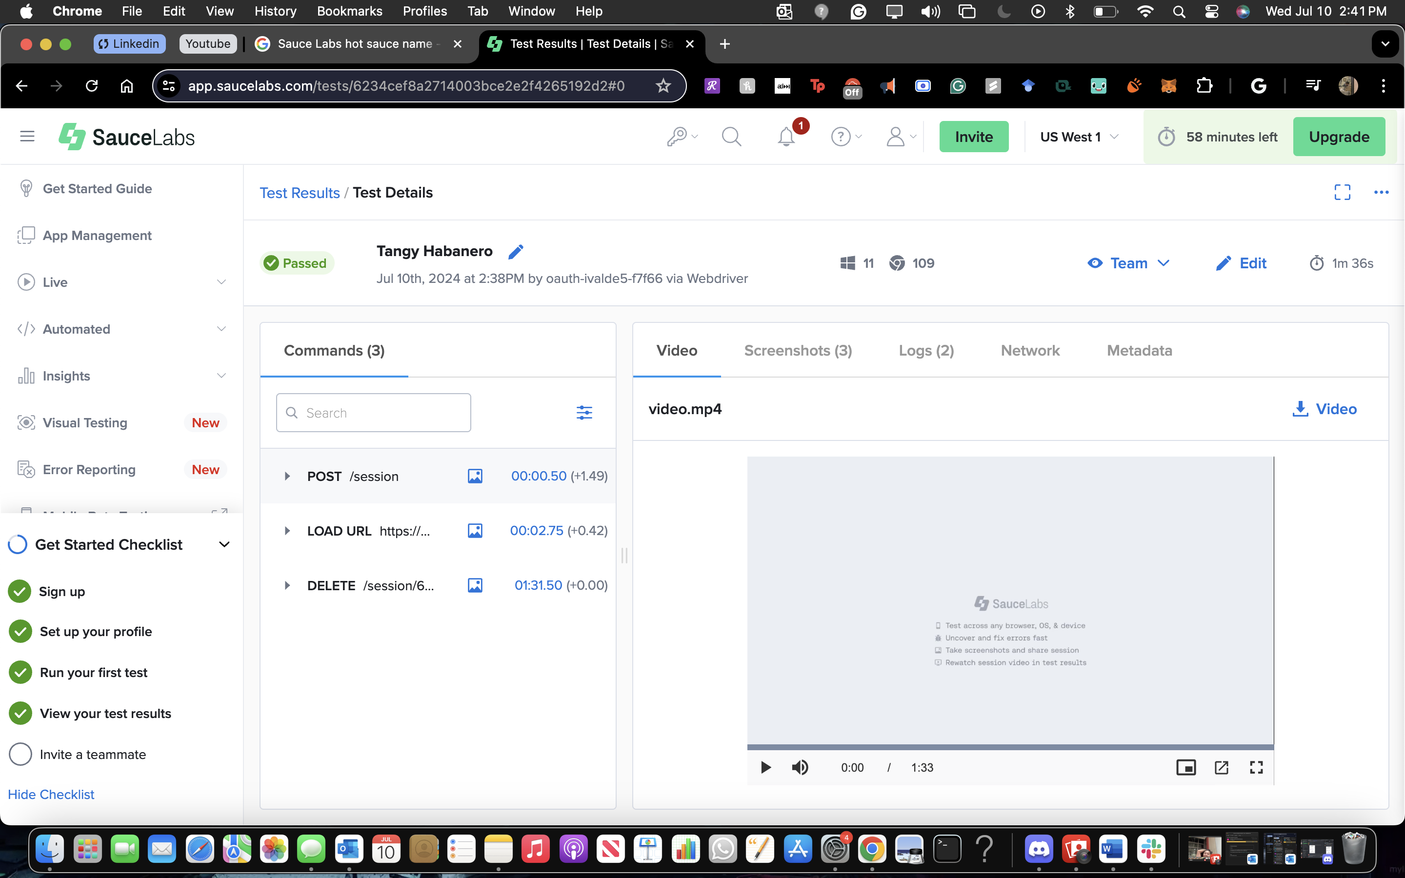This screenshot has height=878, width=1405.
Task: Click the header search magnifier icon
Action: pyautogui.click(x=731, y=137)
